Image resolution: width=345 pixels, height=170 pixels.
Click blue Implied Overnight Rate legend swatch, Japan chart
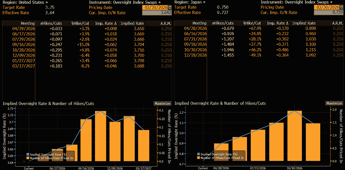click(x=198, y=154)
